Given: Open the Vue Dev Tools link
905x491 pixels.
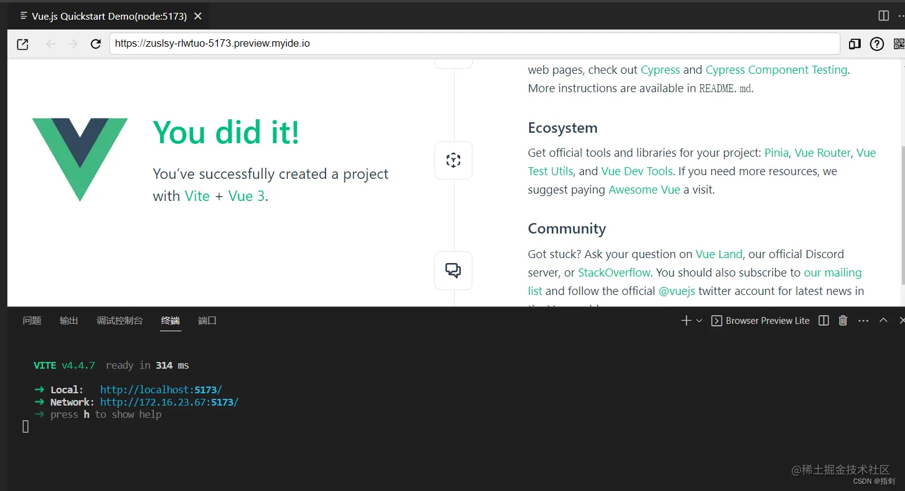Looking at the screenshot, I should [x=637, y=171].
